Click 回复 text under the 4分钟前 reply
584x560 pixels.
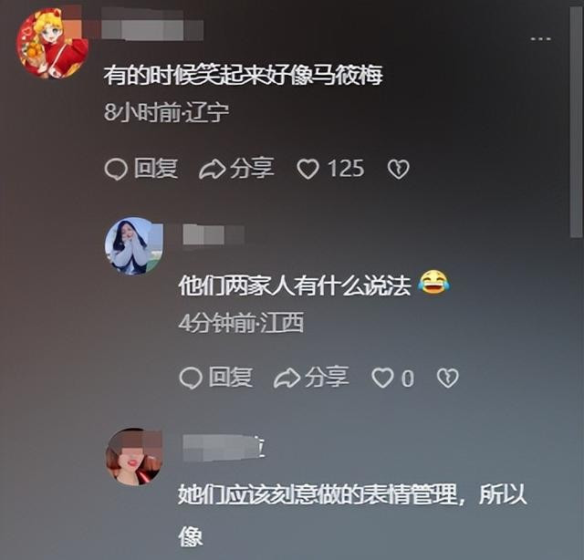coord(231,378)
